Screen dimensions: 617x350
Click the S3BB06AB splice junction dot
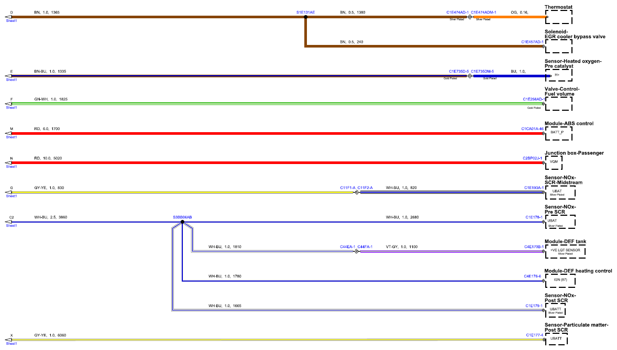click(182, 222)
